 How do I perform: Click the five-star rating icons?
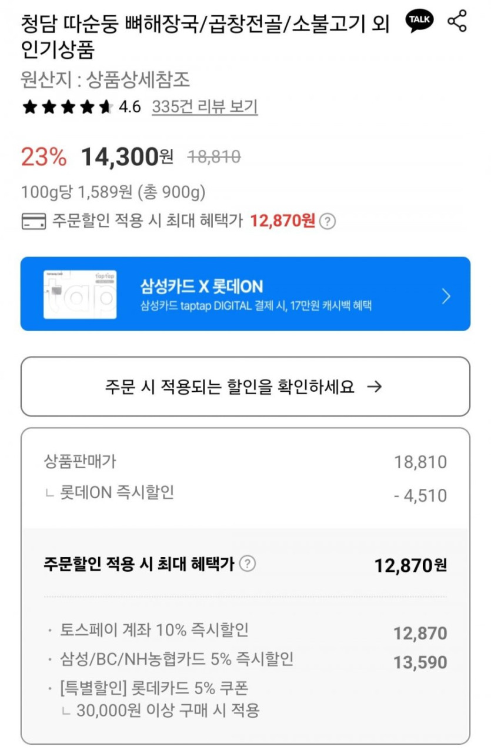(x=67, y=107)
